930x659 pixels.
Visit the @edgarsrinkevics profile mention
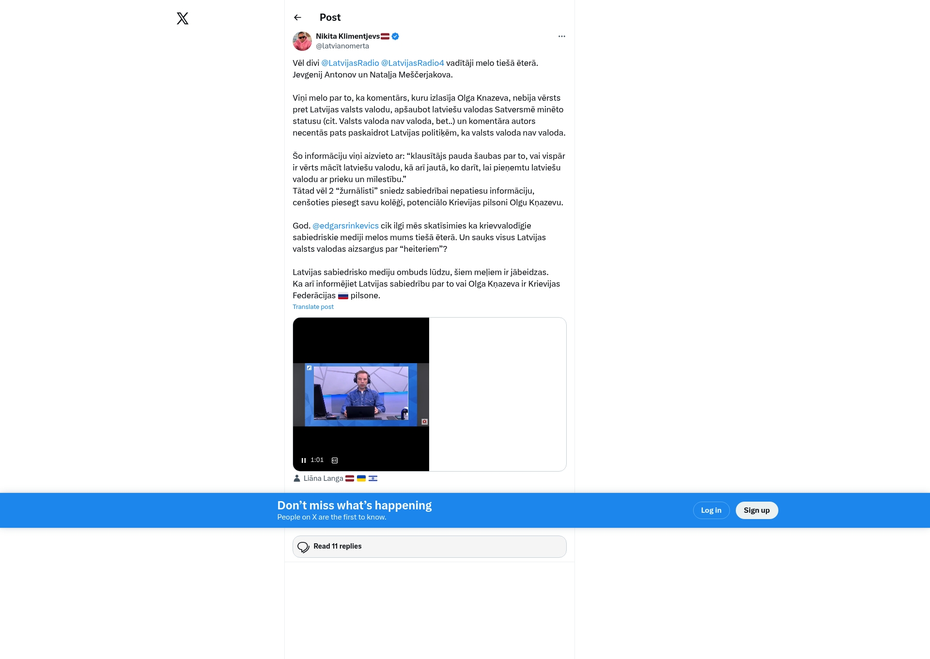(345, 226)
